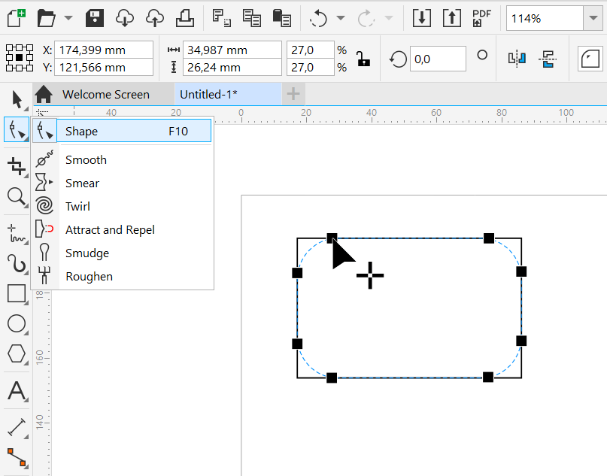This screenshot has width=607, height=476.
Task: Choose Smooth in flyout
Action: point(123,160)
